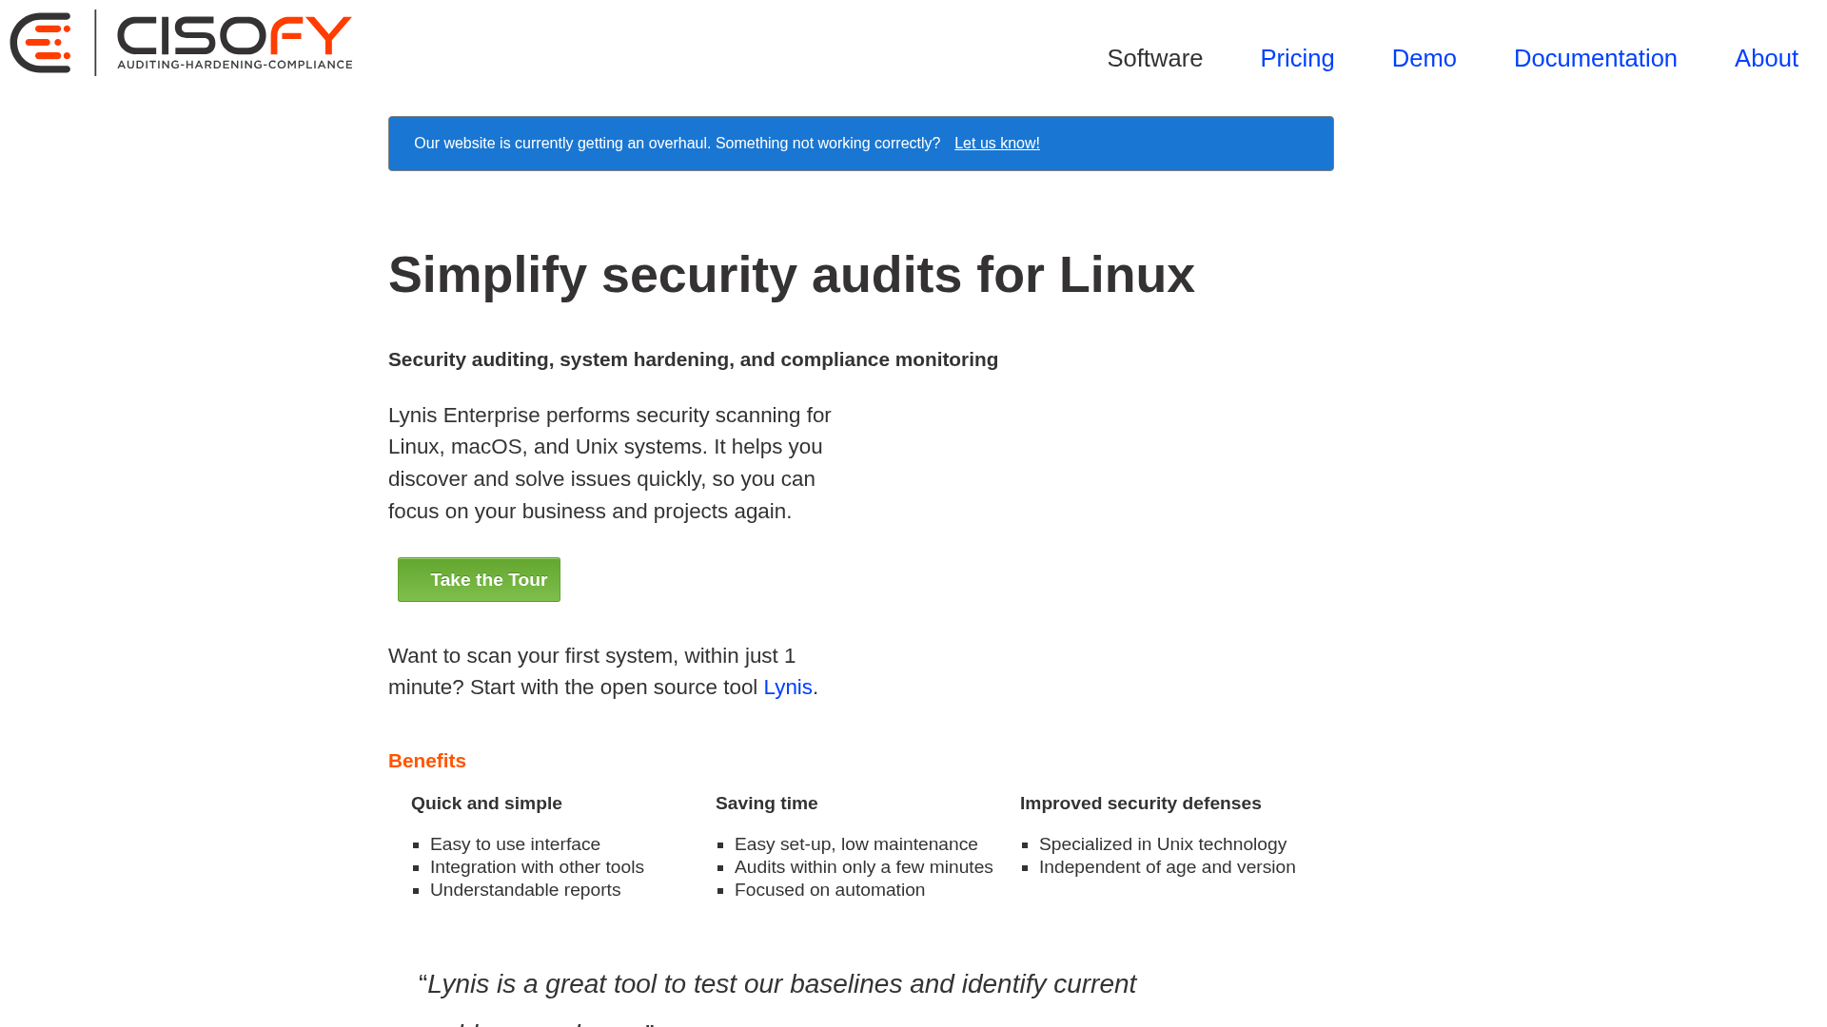
Task: Open the Lynis open source tool link
Action: (x=787, y=687)
